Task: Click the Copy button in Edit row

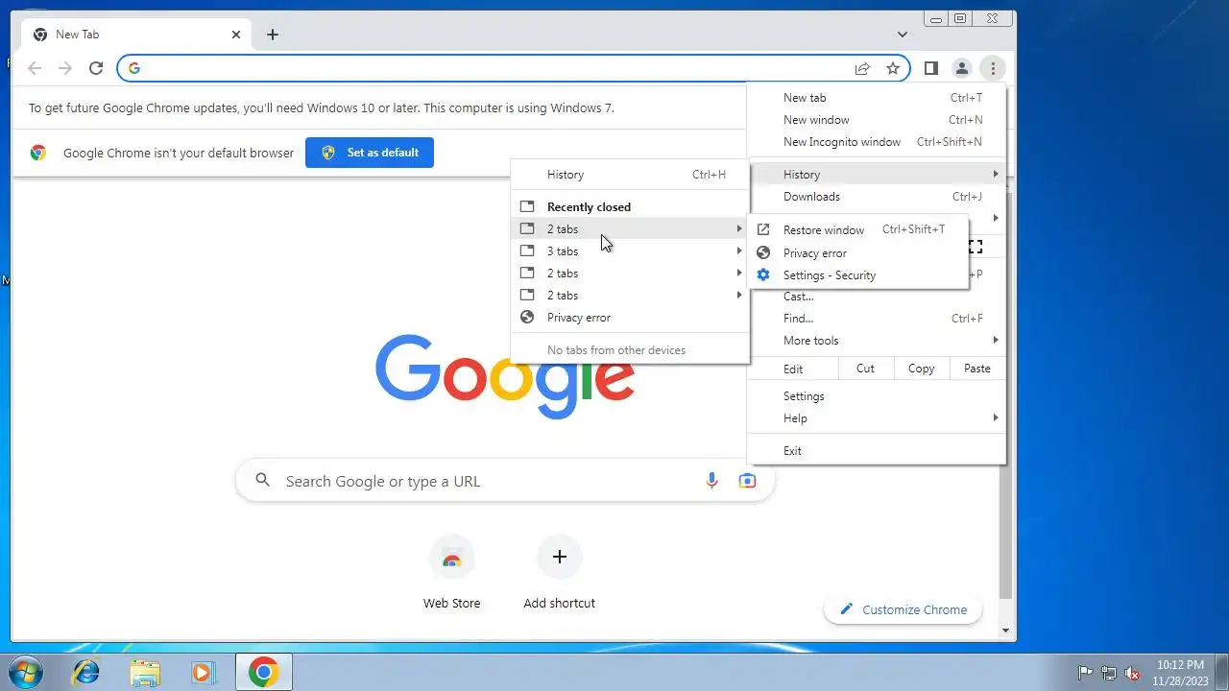Action: pos(921,369)
